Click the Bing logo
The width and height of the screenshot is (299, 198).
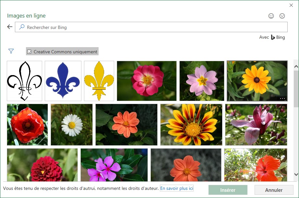pyautogui.click(x=273, y=37)
